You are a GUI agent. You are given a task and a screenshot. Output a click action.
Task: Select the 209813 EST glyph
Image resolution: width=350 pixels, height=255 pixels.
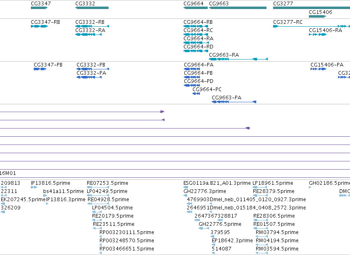pos(4,187)
